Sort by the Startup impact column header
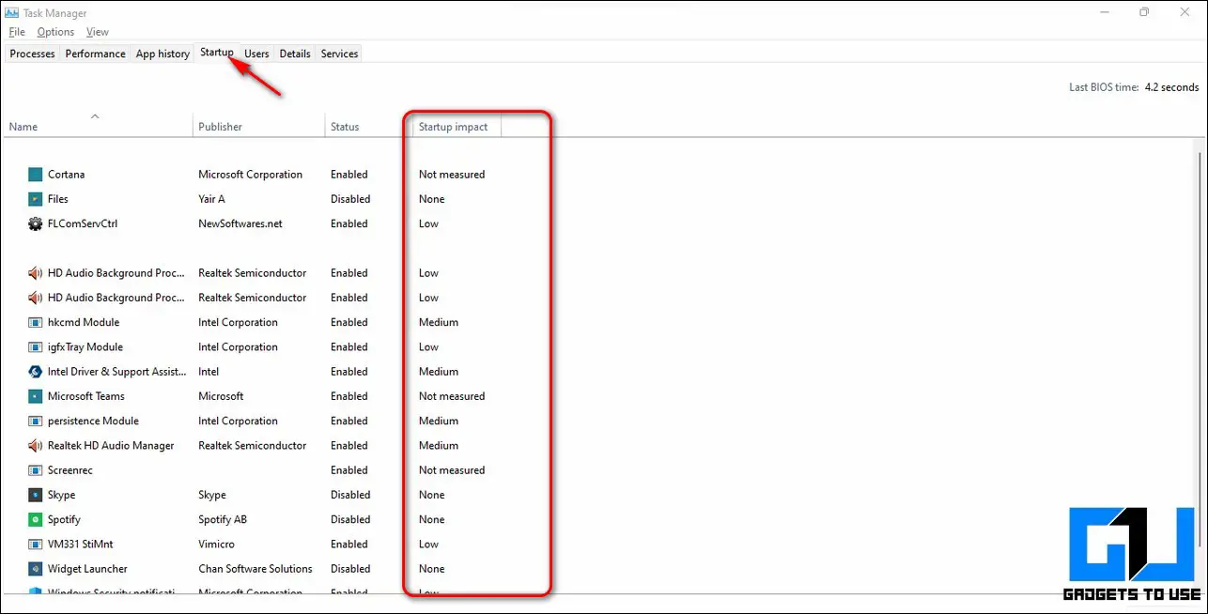The height and width of the screenshot is (614, 1208). (x=456, y=127)
